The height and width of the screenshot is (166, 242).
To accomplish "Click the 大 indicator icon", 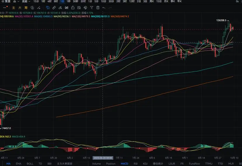I will tap(20, 8).
